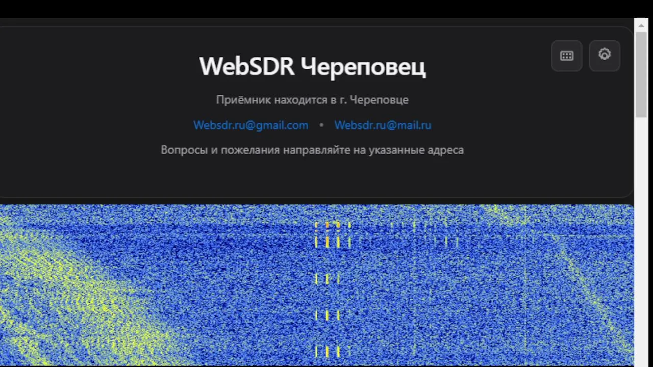Click the "Вопросы и пожелания направляйте" line

[312, 150]
